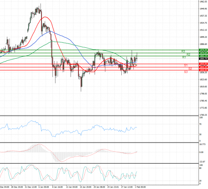Image resolution: width=208 pixels, height=189 pixels.
Task: Click the 1798.05 price axis value
Action: click(203, 94)
